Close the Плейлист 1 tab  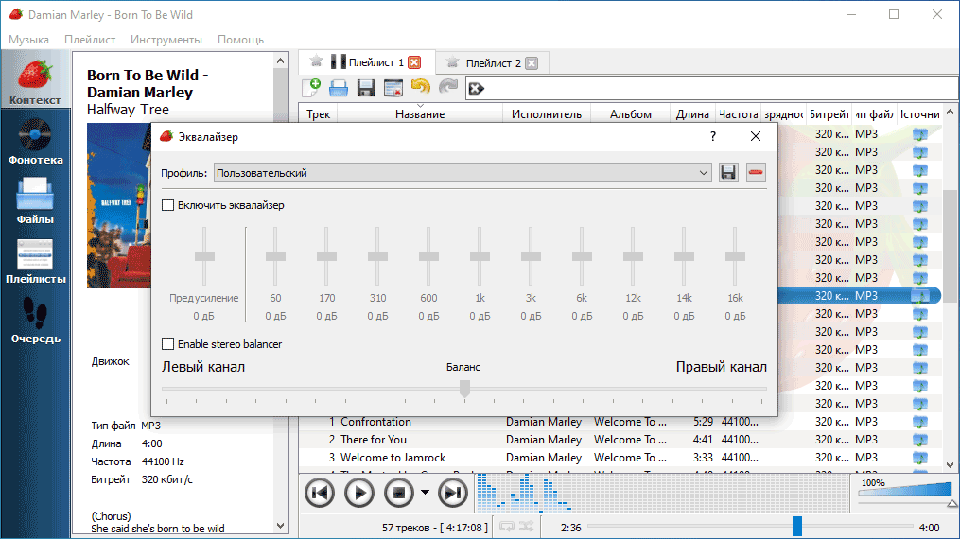click(x=414, y=62)
